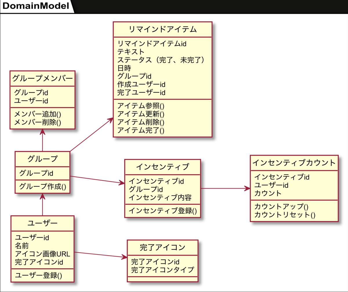
Task: Select the 名前 attribute
Action: pos(21,246)
